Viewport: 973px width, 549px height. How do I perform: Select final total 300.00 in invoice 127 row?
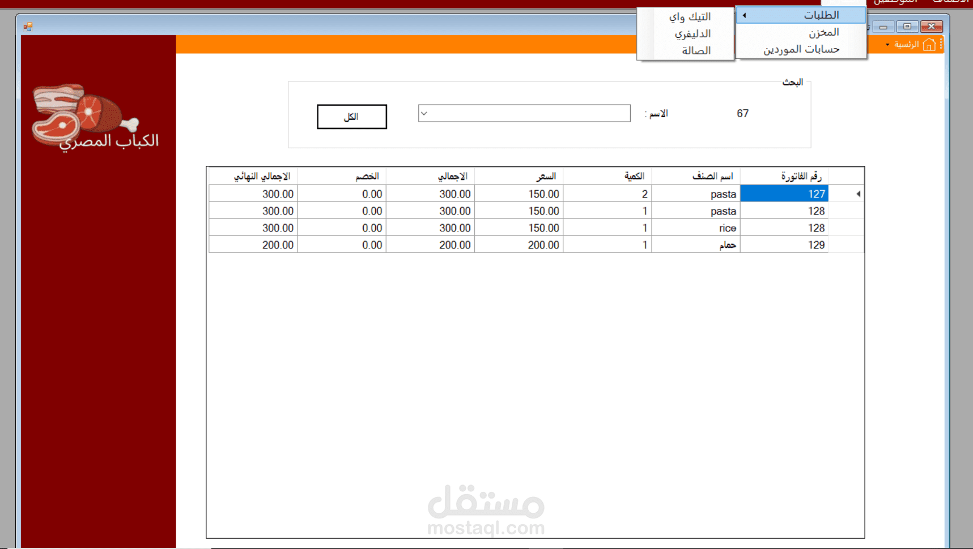[x=253, y=194]
